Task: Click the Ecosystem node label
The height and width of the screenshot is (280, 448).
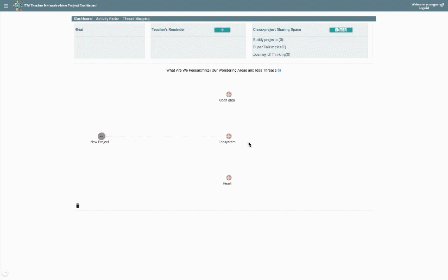Action: [x=227, y=142]
